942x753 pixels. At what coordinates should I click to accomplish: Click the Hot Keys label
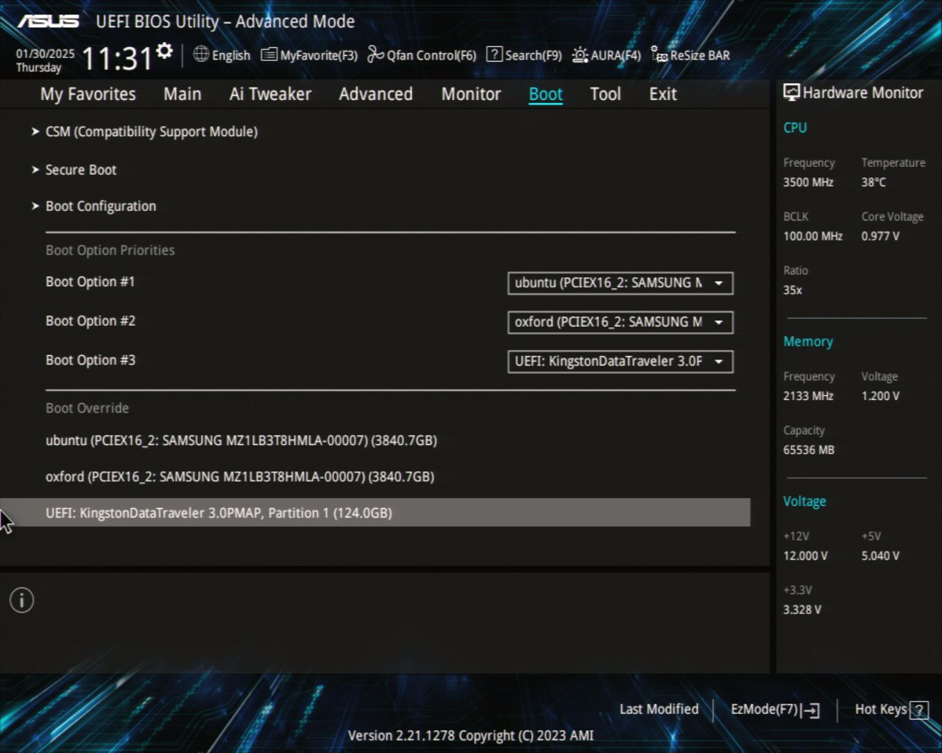881,710
